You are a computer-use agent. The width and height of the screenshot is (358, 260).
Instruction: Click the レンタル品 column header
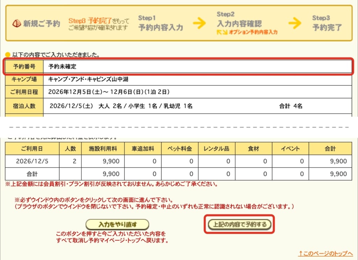point(217,148)
